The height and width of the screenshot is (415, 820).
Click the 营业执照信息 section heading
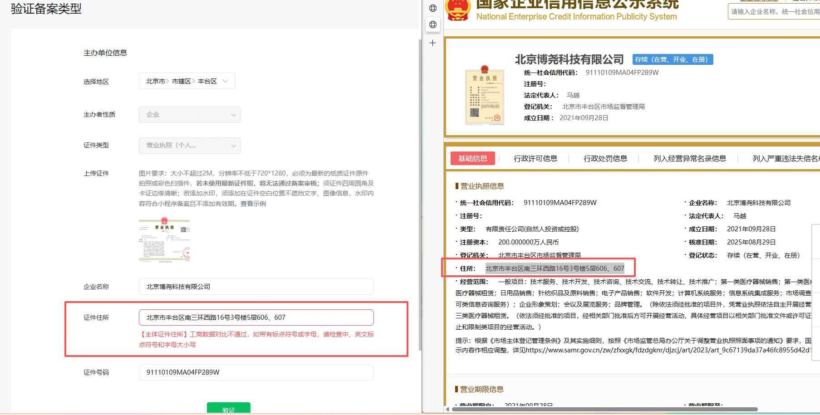482,186
